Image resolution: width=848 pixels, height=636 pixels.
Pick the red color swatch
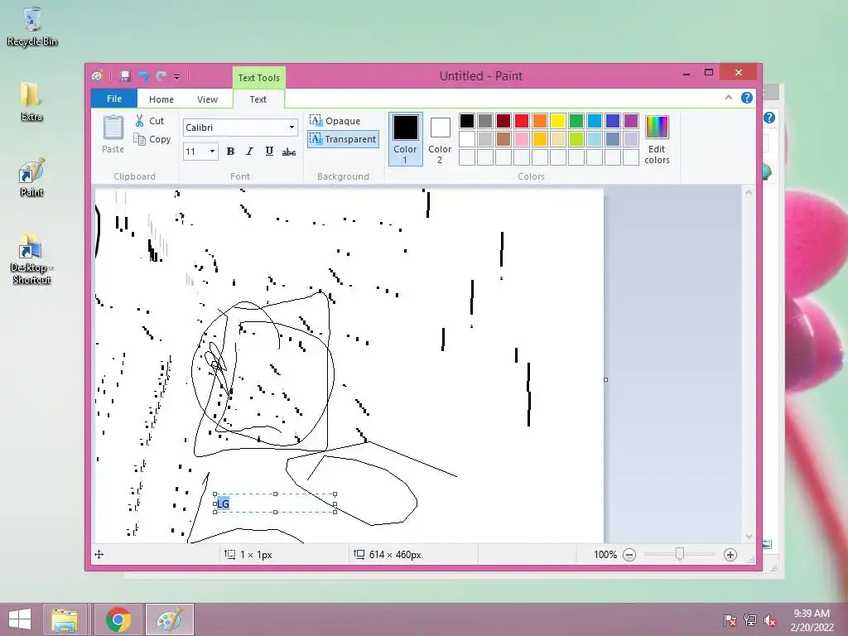(522, 121)
